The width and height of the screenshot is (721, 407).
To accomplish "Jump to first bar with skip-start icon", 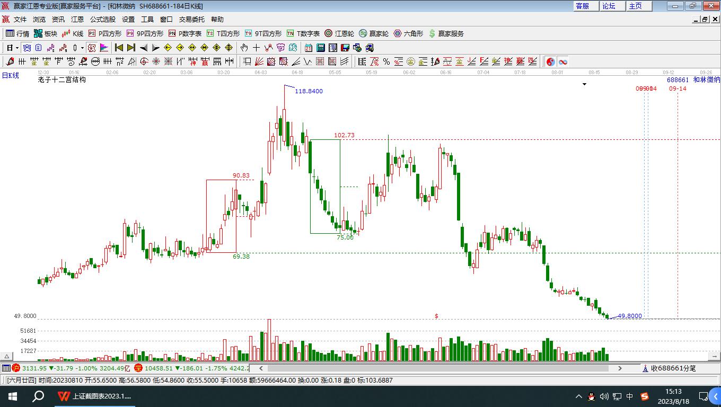I will click(119, 48).
